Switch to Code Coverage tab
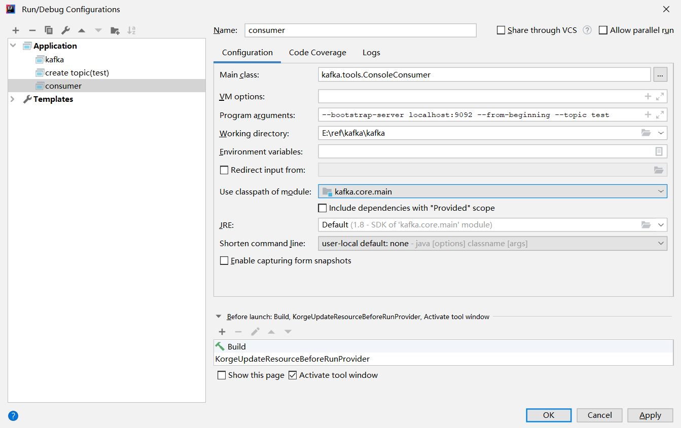Image resolution: width=681 pixels, height=428 pixels. [x=317, y=53]
